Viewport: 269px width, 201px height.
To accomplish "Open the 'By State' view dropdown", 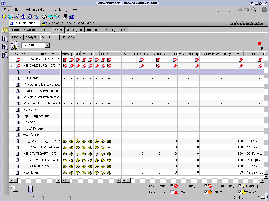I will point(48,45).
